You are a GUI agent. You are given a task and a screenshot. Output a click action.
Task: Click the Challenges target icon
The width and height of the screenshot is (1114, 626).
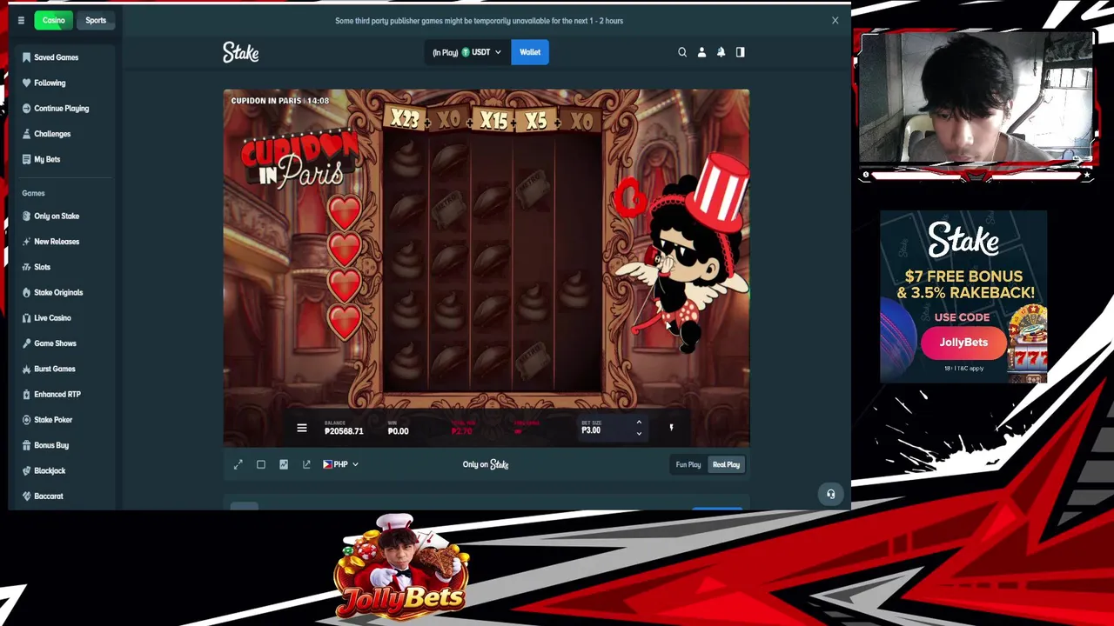click(x=27, y=134)
